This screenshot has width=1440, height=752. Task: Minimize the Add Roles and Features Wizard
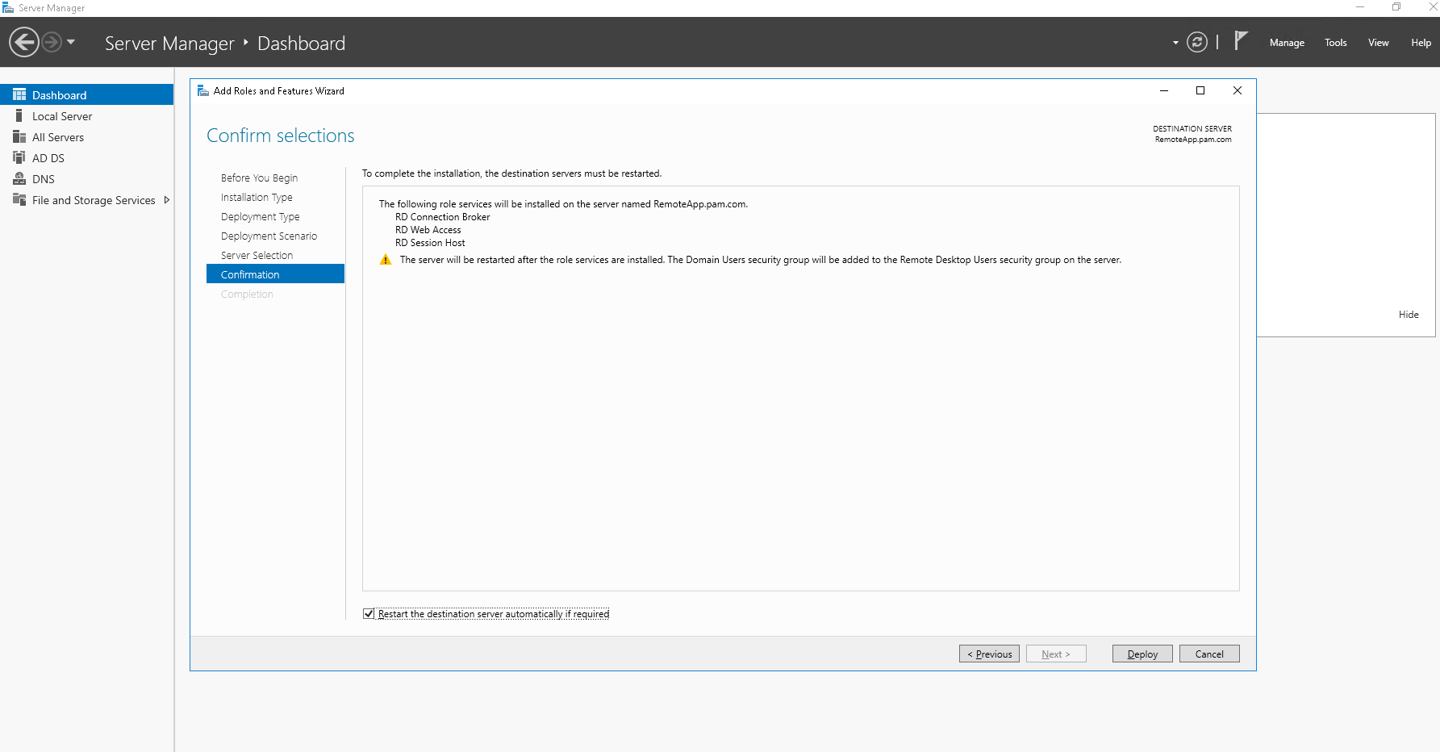point(1164,90)
